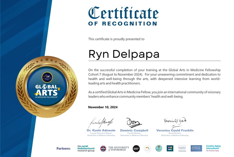Click the social biobehavioural research group logo
The height and width of the screenshot is (157, 234).
86,149
